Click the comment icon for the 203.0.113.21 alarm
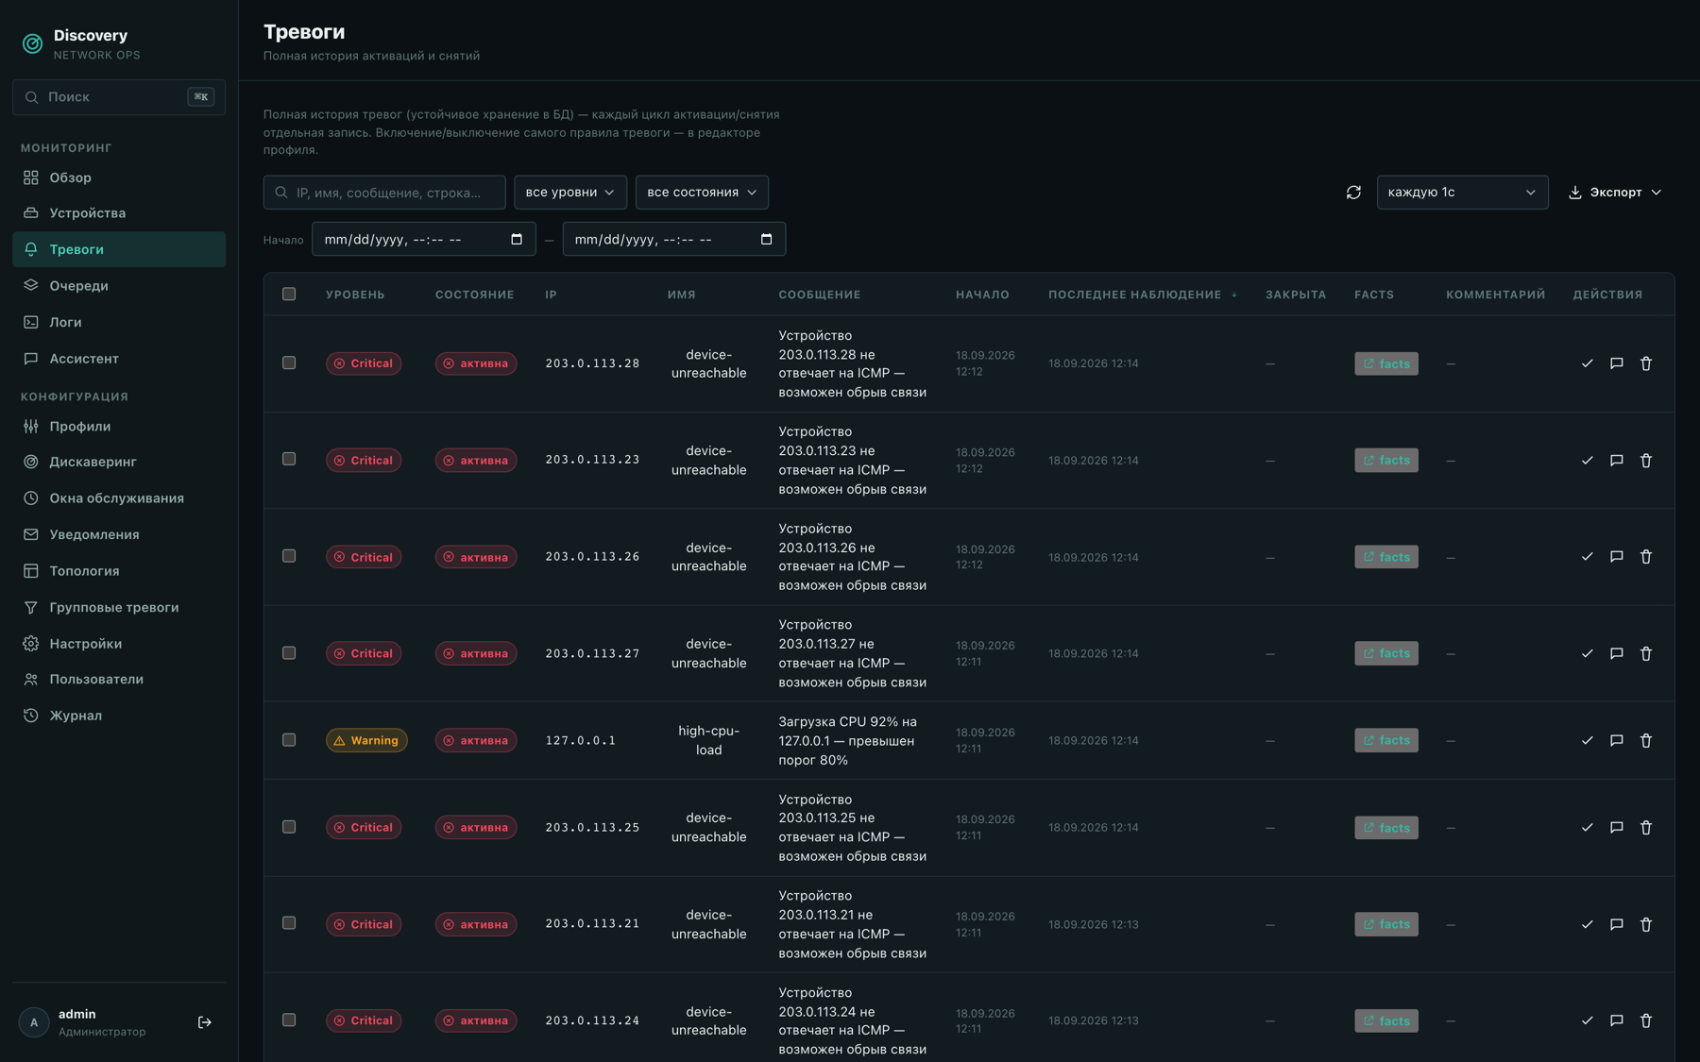 pos(1617,924)
